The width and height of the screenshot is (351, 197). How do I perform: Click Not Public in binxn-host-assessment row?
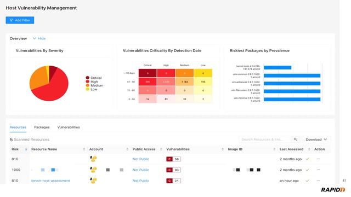pyautogui.click(x=141, y=181)
